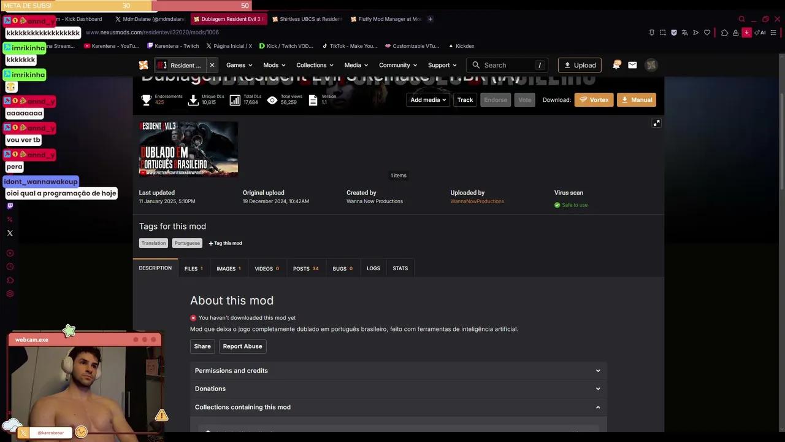Screen dimensions: 785x442
Task: Open the Kick / Twitch VOD bookmark
Action: [286, 46]
